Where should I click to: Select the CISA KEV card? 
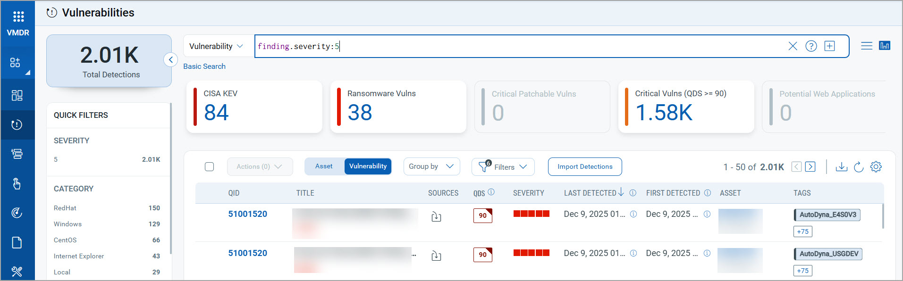coord(254,107)
